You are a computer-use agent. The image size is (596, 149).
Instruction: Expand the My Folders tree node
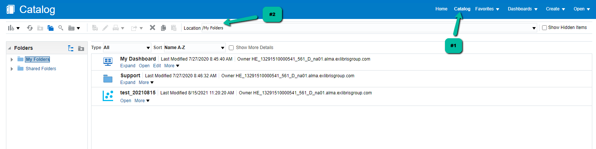[12, 59]
